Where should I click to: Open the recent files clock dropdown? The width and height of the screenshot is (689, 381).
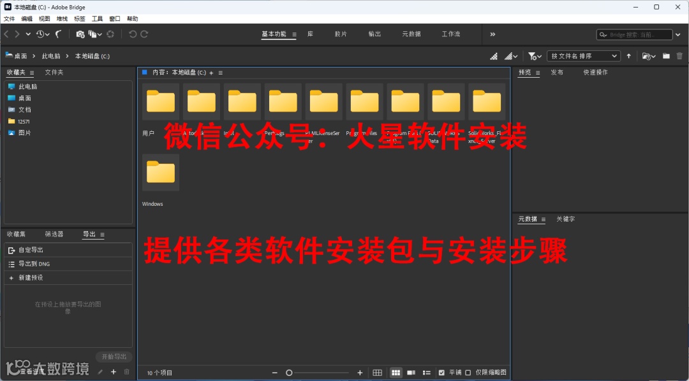click(x=43, y=34)
